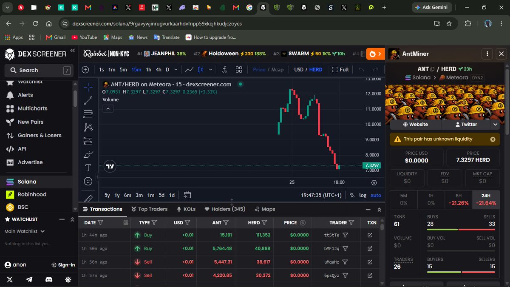Select the brush drawing tool
Viewport: 510px width, 287px height.
pos(88,154)
